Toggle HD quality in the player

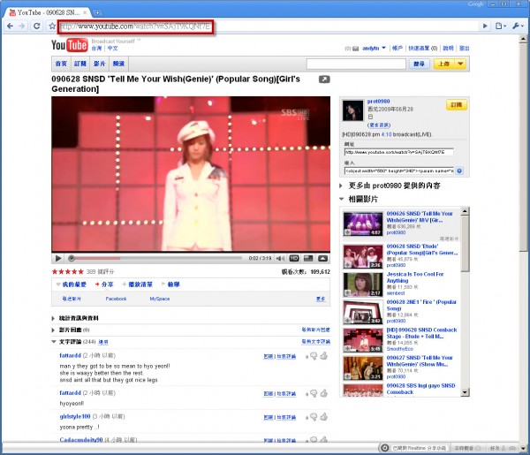(294, 258)
